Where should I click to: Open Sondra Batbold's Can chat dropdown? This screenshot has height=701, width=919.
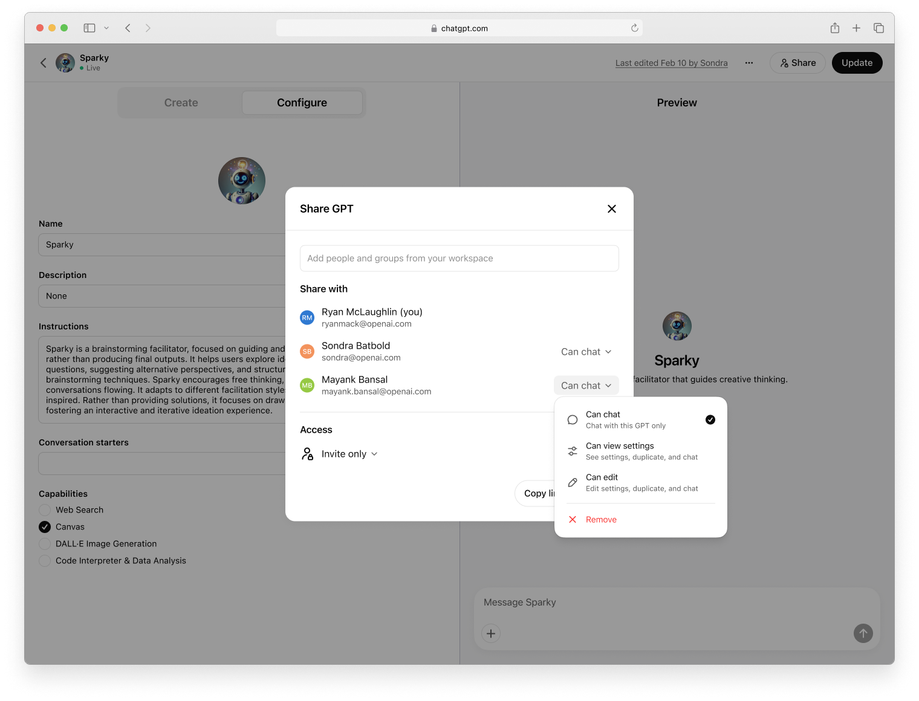click(585, 351)
